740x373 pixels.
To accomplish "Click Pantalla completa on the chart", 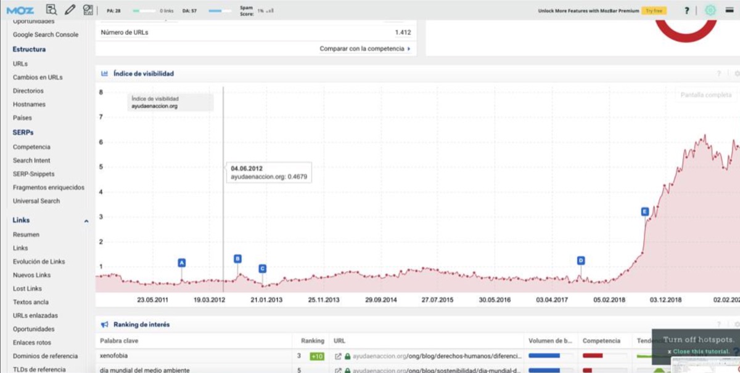I will tap(706, 95).
